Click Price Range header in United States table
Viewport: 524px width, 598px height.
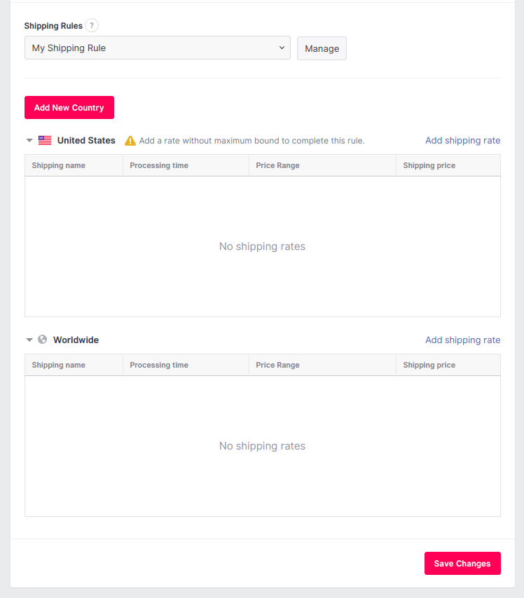click(x=277, y=165)
